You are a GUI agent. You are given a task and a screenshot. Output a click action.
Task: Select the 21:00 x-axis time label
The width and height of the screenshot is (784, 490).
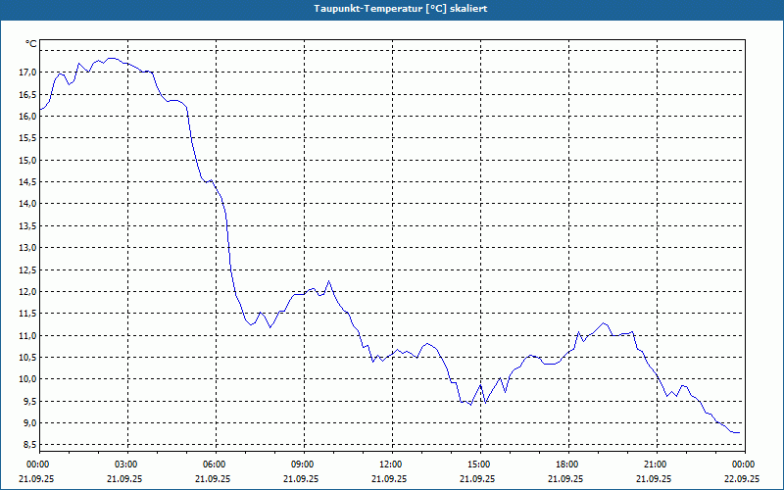[655, 465]
